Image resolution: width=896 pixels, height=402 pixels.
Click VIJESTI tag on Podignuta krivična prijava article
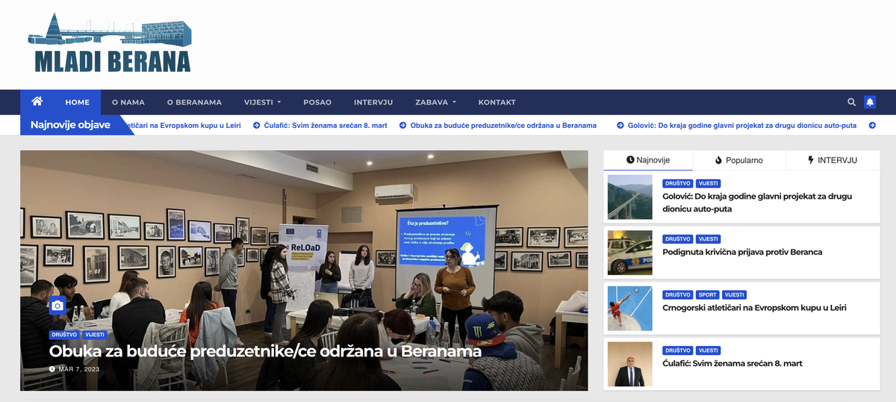(708, 239)
